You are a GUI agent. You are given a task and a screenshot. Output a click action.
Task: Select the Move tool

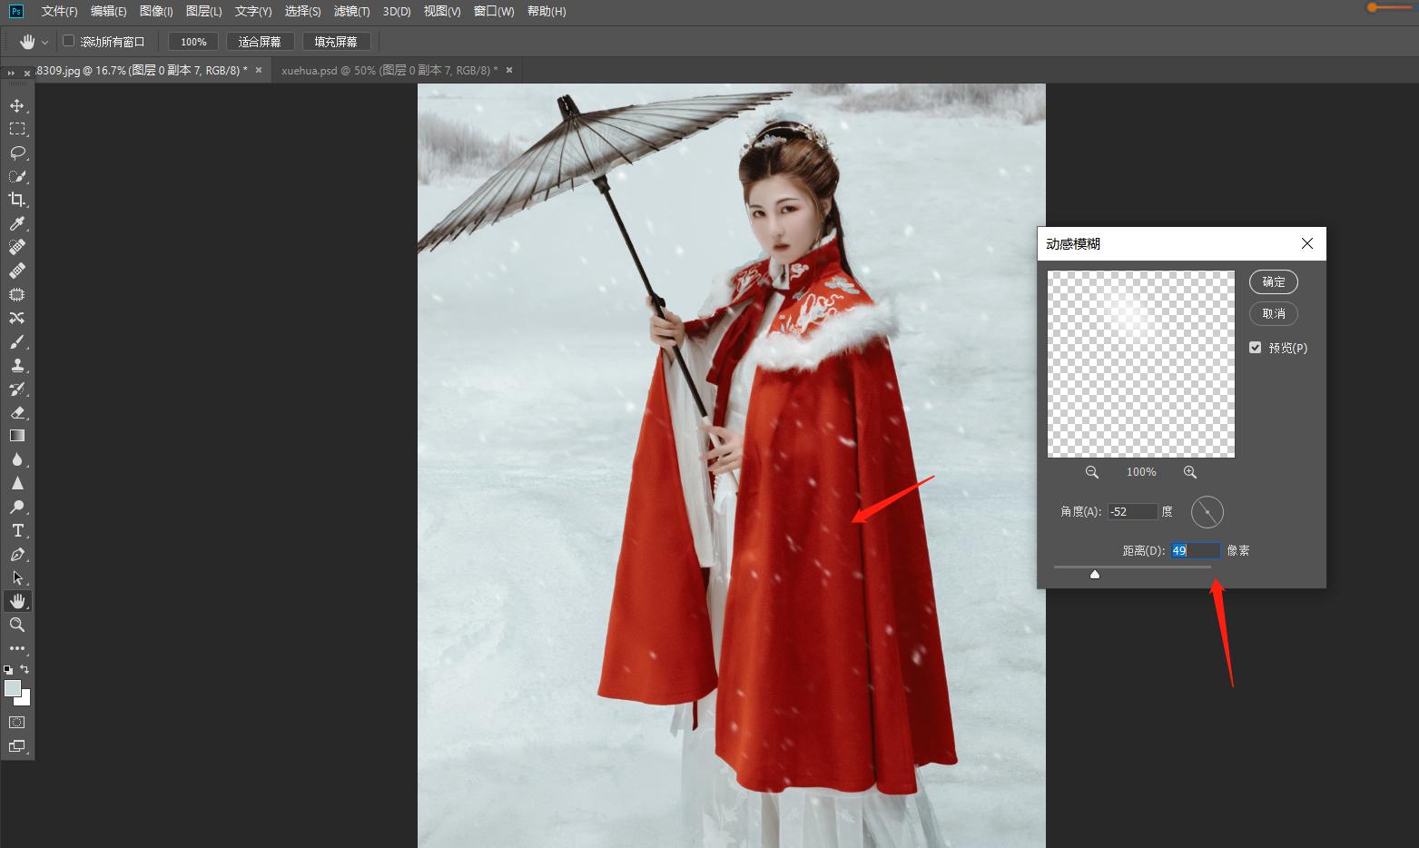coord(17,105)
